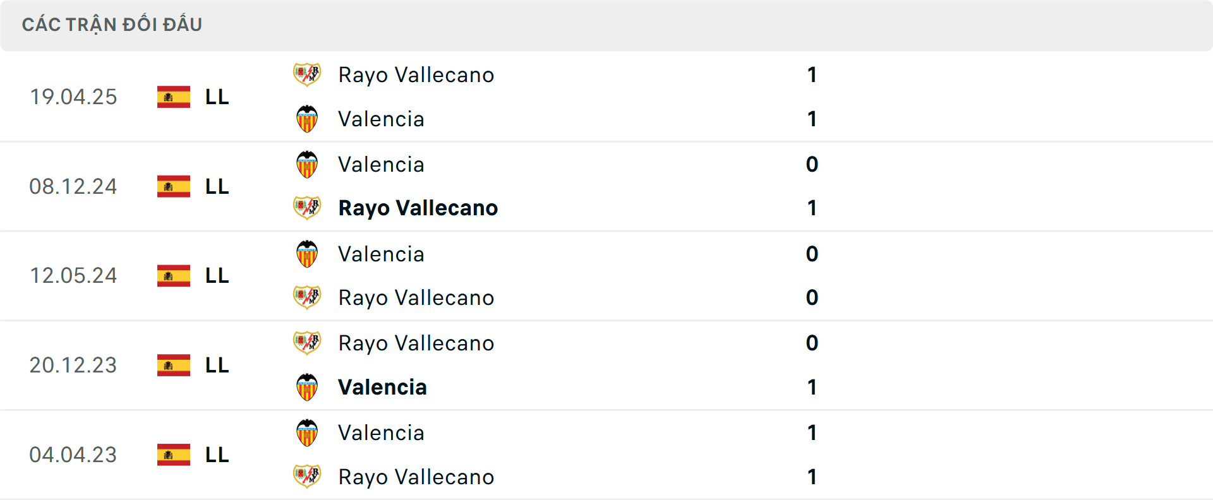The width and height of the screenshot is (1213, 500).
Task: Click the Spanish flag next to 19.04.25
Action: click(172, 97)
